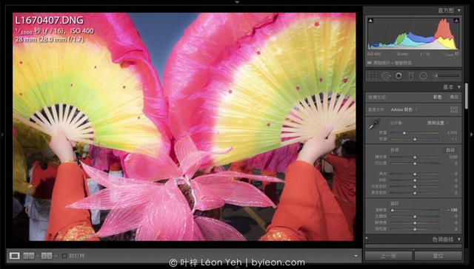Click the right panel vertical scrollbar

pyautogui.click(x=466, y=97)
